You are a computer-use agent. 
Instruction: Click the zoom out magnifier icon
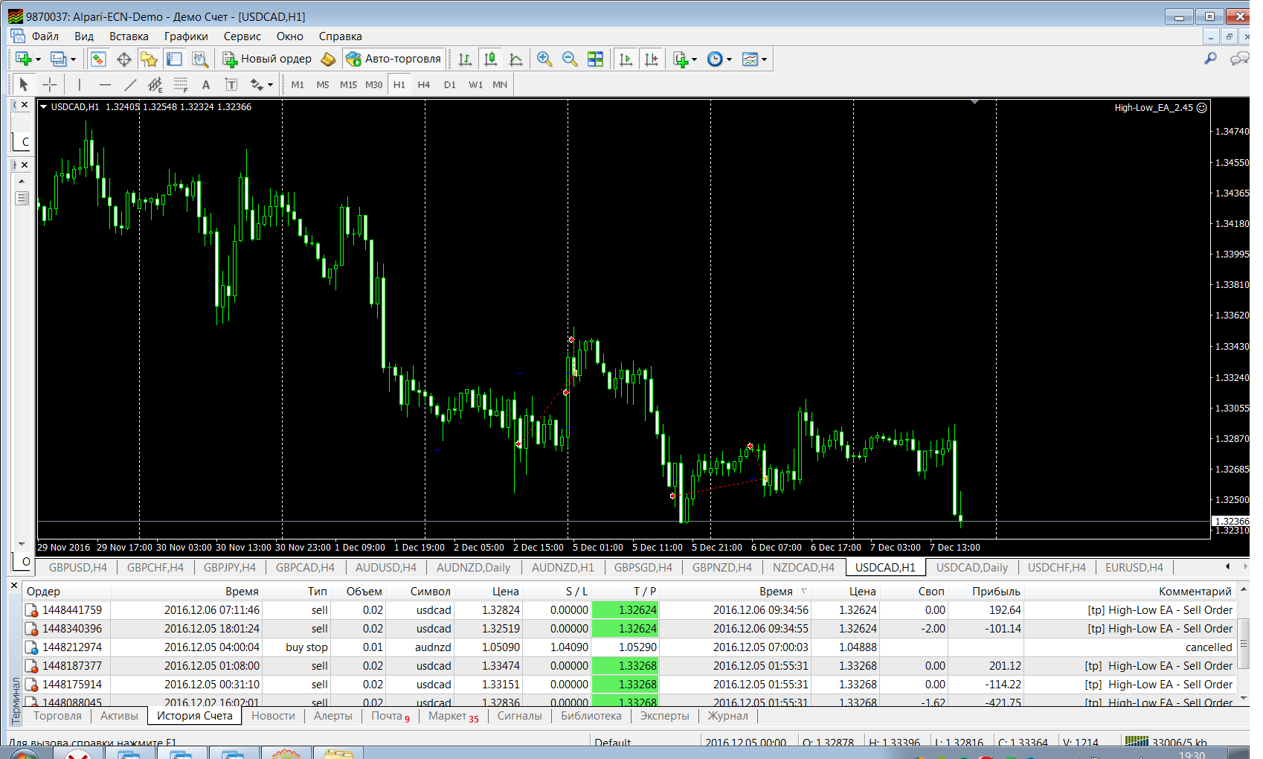pyautogui.click(x=570, y=59)
